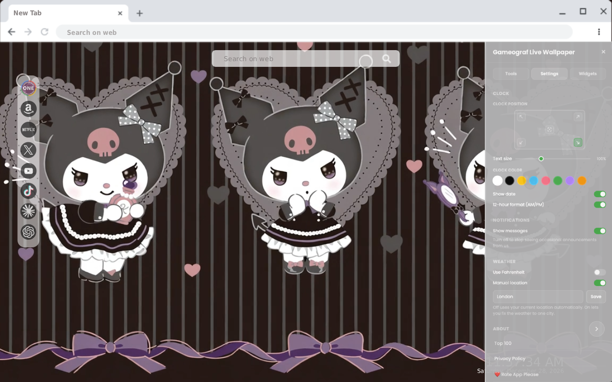Launch the Netflix shortcut icon
Viewport: 612px width, 382px height.
click(x=29, y=129)
